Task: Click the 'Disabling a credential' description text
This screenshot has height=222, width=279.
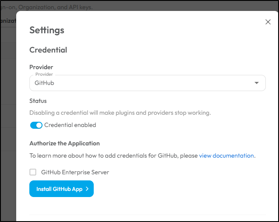Action: [120, 113]
